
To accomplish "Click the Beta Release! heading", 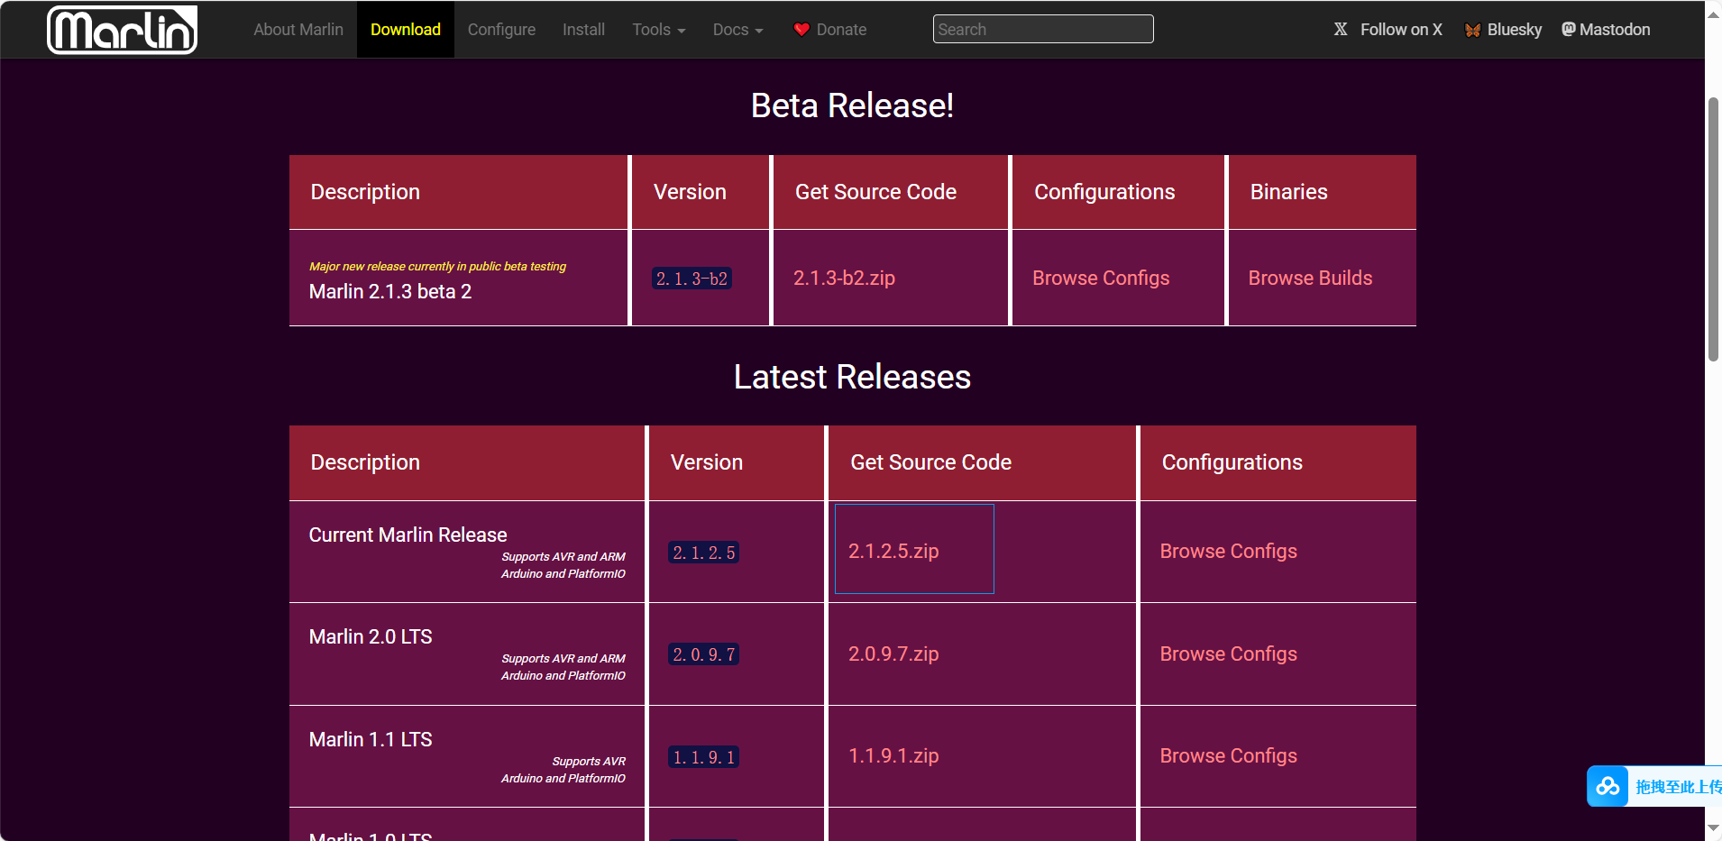I will pyautogui.click(x=852, y=105).
